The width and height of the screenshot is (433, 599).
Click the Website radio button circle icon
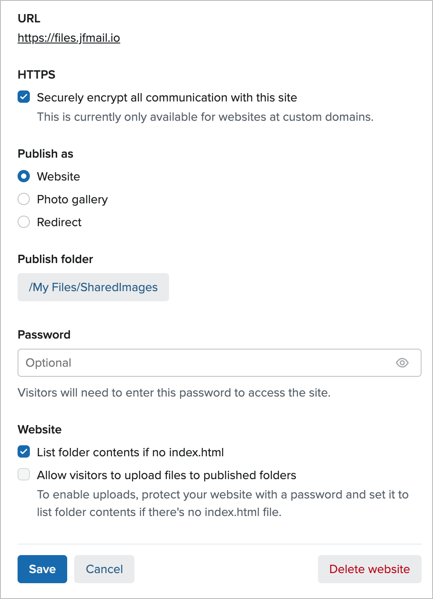pos(24,176)
